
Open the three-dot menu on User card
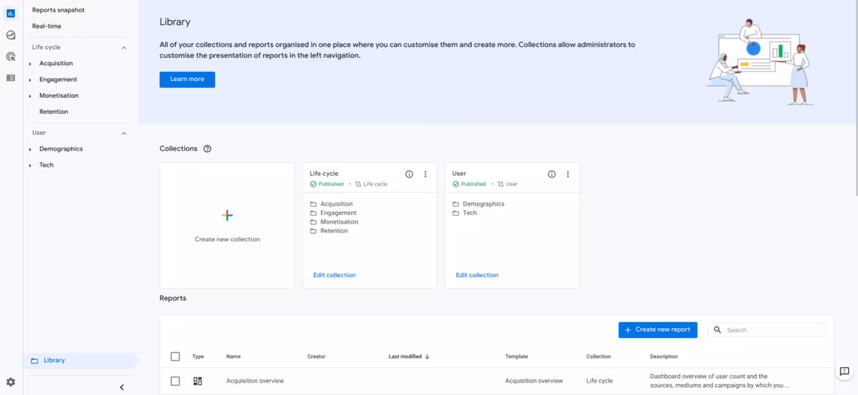point(568,174)
